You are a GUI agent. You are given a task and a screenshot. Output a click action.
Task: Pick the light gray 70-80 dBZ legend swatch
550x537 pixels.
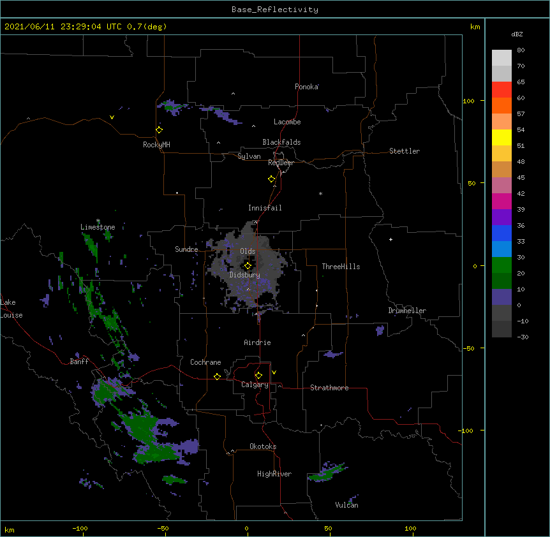tap(502, 58)
